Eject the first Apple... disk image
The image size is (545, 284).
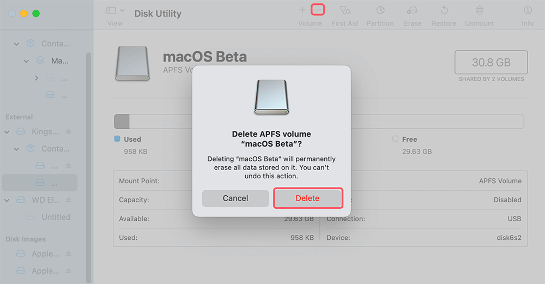(x=69, y=254)
